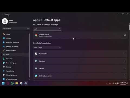Expand App Installer row chevron
The height and width of the screenshot is (98, 130).
click(125, 54)
